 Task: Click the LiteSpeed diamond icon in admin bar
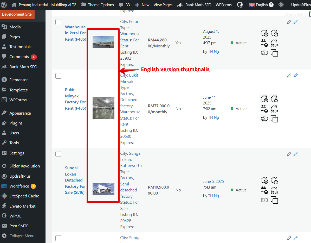click(281, 5)
